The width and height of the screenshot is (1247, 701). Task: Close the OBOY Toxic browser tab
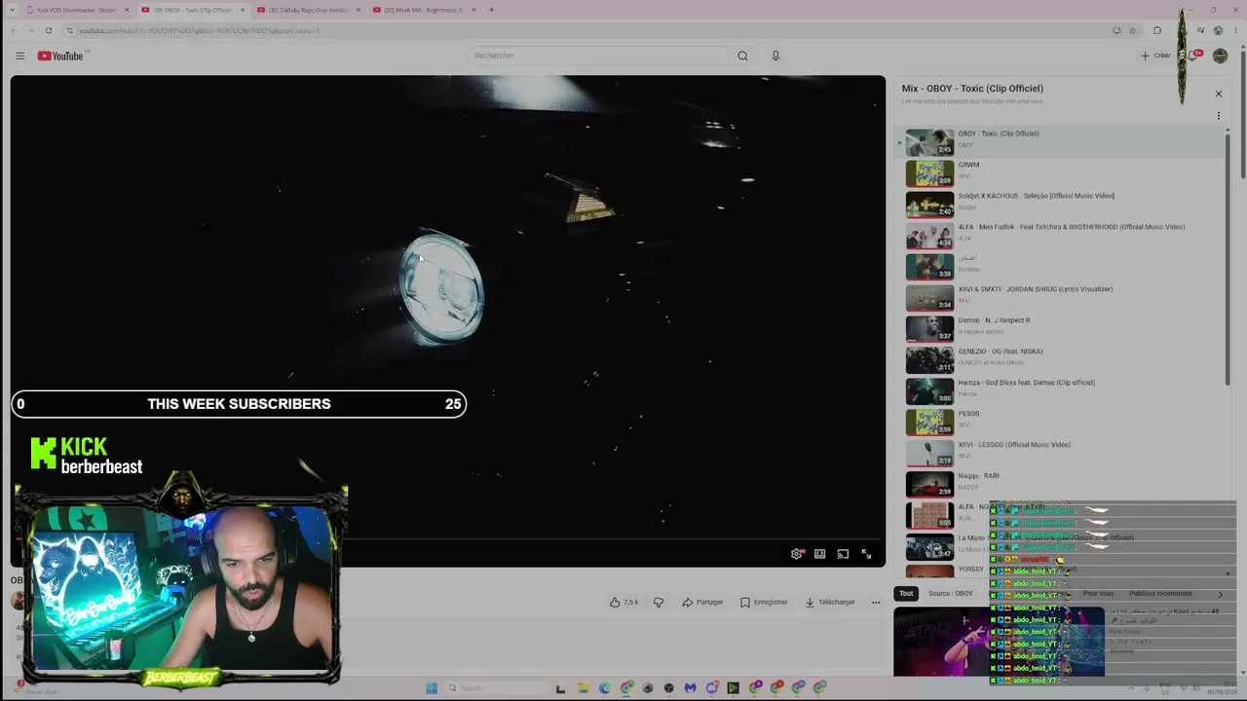pyautogui.click(x=243, y=10)
